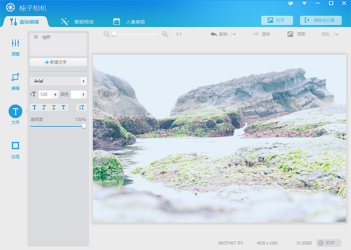Click the 100% opacity value

tap(81, 119)
